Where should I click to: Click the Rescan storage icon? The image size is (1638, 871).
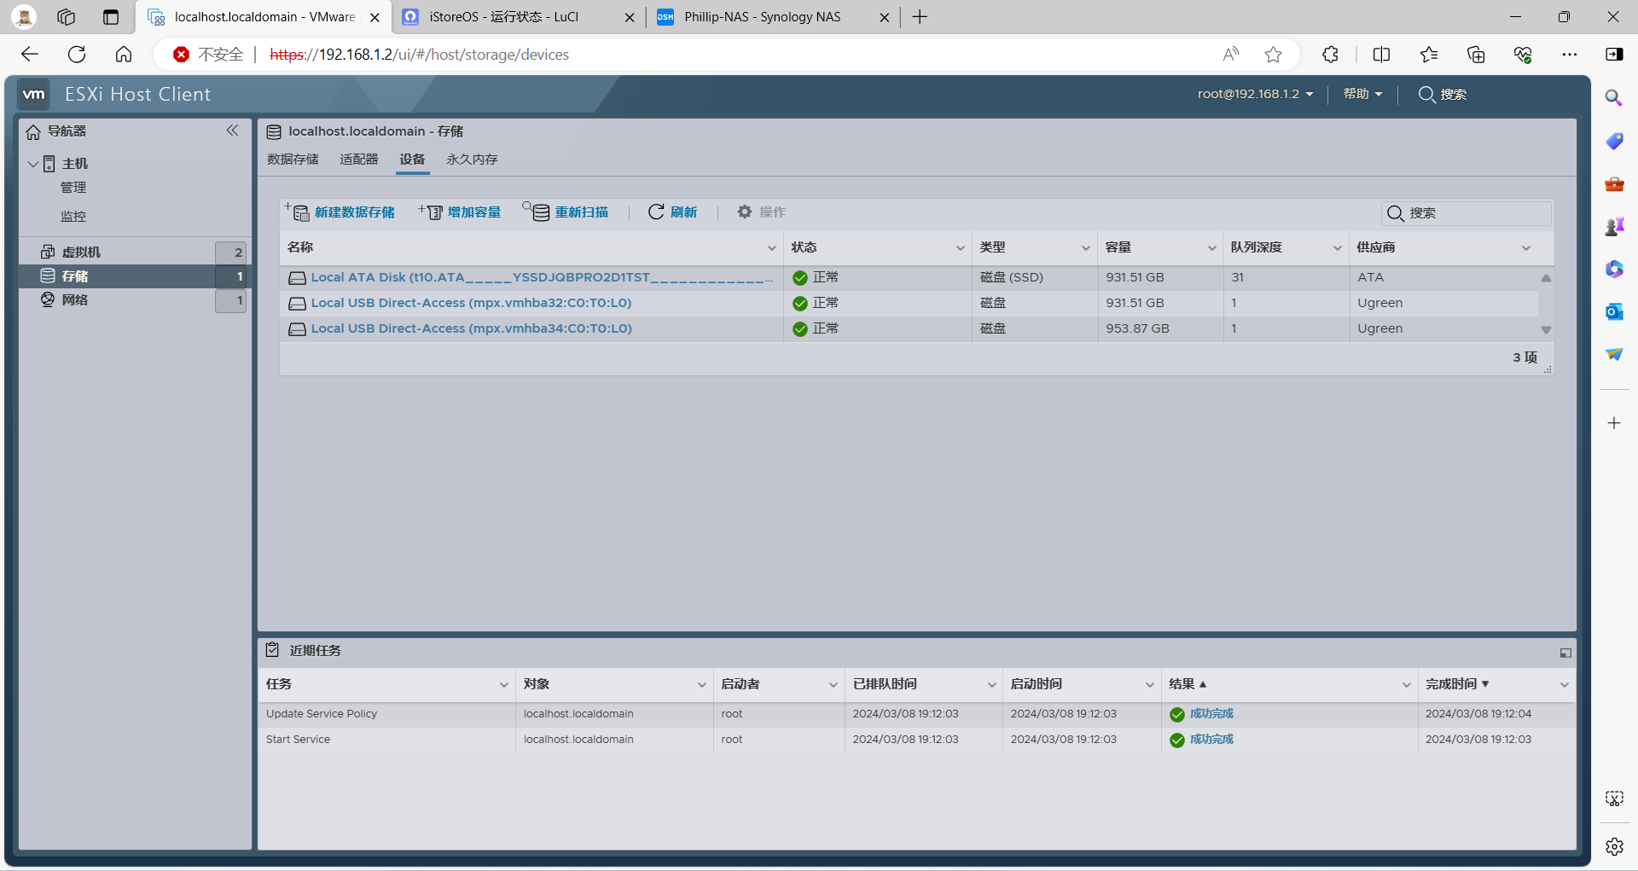pyautogui.click(x=538, y=212)
